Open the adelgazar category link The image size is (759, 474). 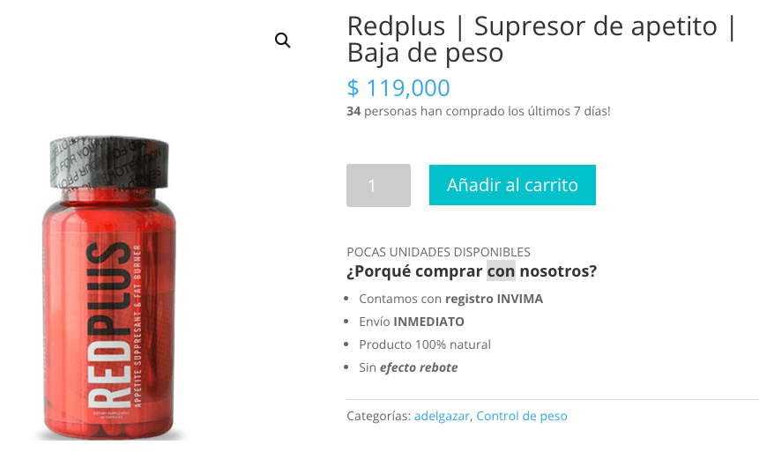pyautogui.click(x=442, y=416)
